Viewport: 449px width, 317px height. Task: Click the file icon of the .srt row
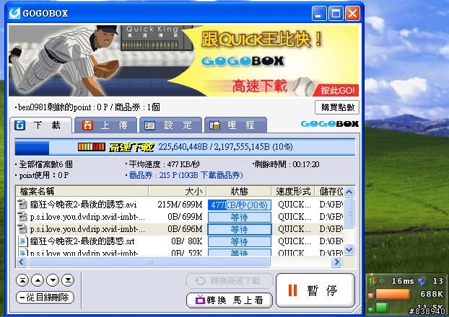[x=22, y=241]
